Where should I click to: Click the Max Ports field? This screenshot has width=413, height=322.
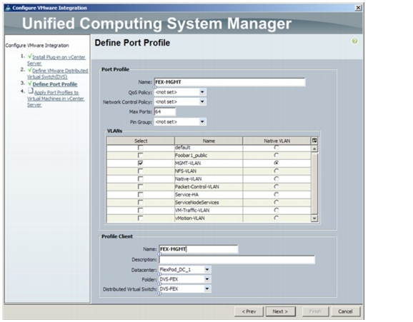[165, 111]
